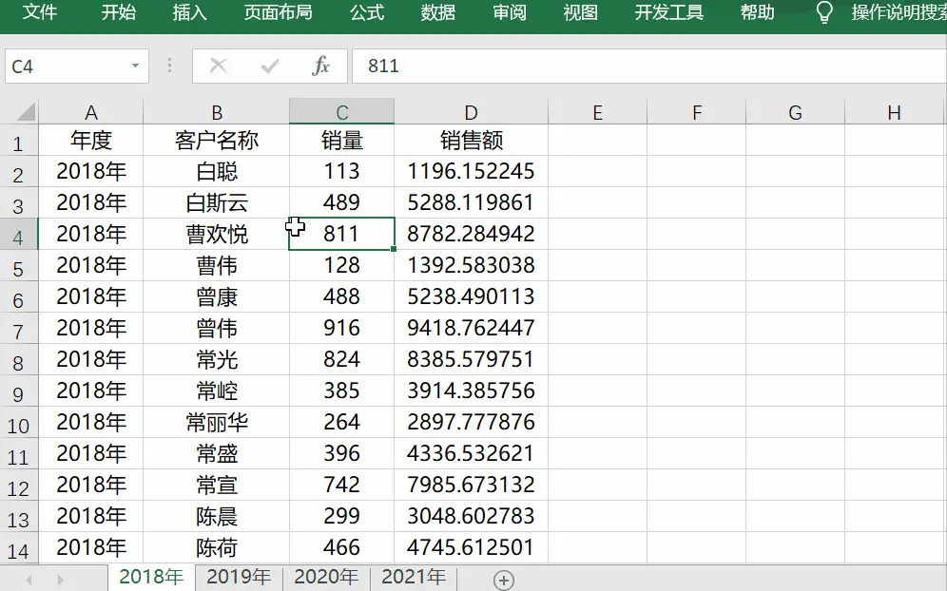This screenshot has height=591, width=947.
Task: Expand the Name Box dropdown arrow
Action: tap(135, 66)
